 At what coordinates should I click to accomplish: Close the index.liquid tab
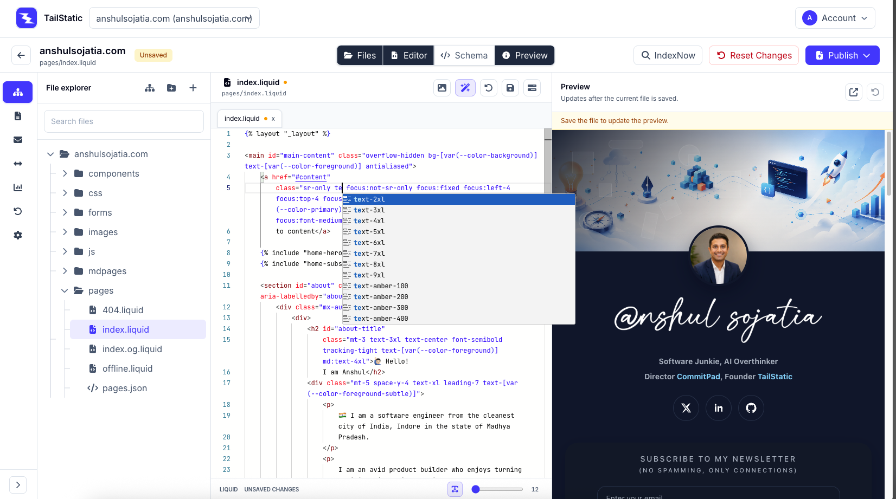tap(273, 119)
